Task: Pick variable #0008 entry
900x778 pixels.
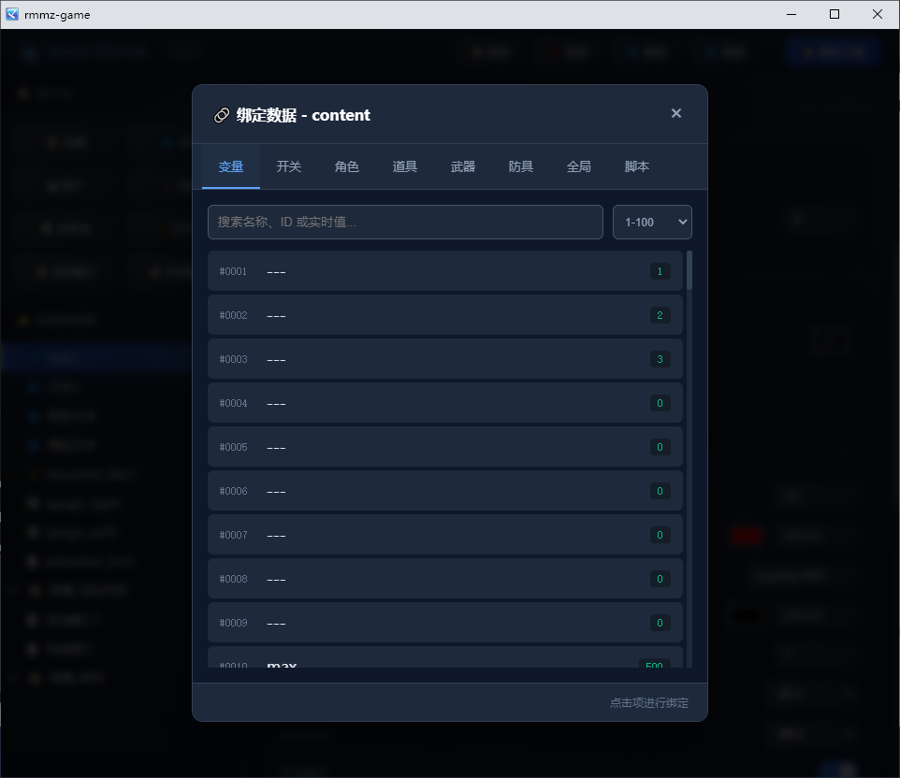Action: pos(444,578)
